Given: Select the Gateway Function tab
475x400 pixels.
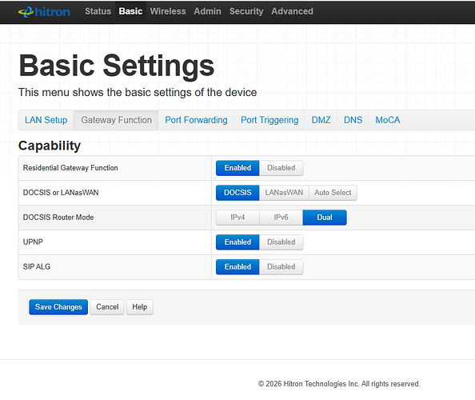Looking at the screenshot, I should (116, 120).
